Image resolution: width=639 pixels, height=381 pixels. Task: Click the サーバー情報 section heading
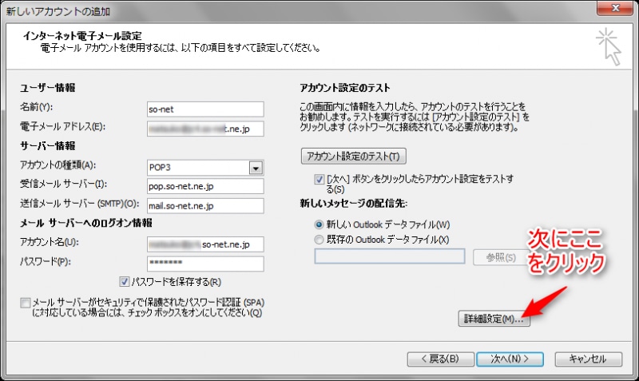[47, 146]
